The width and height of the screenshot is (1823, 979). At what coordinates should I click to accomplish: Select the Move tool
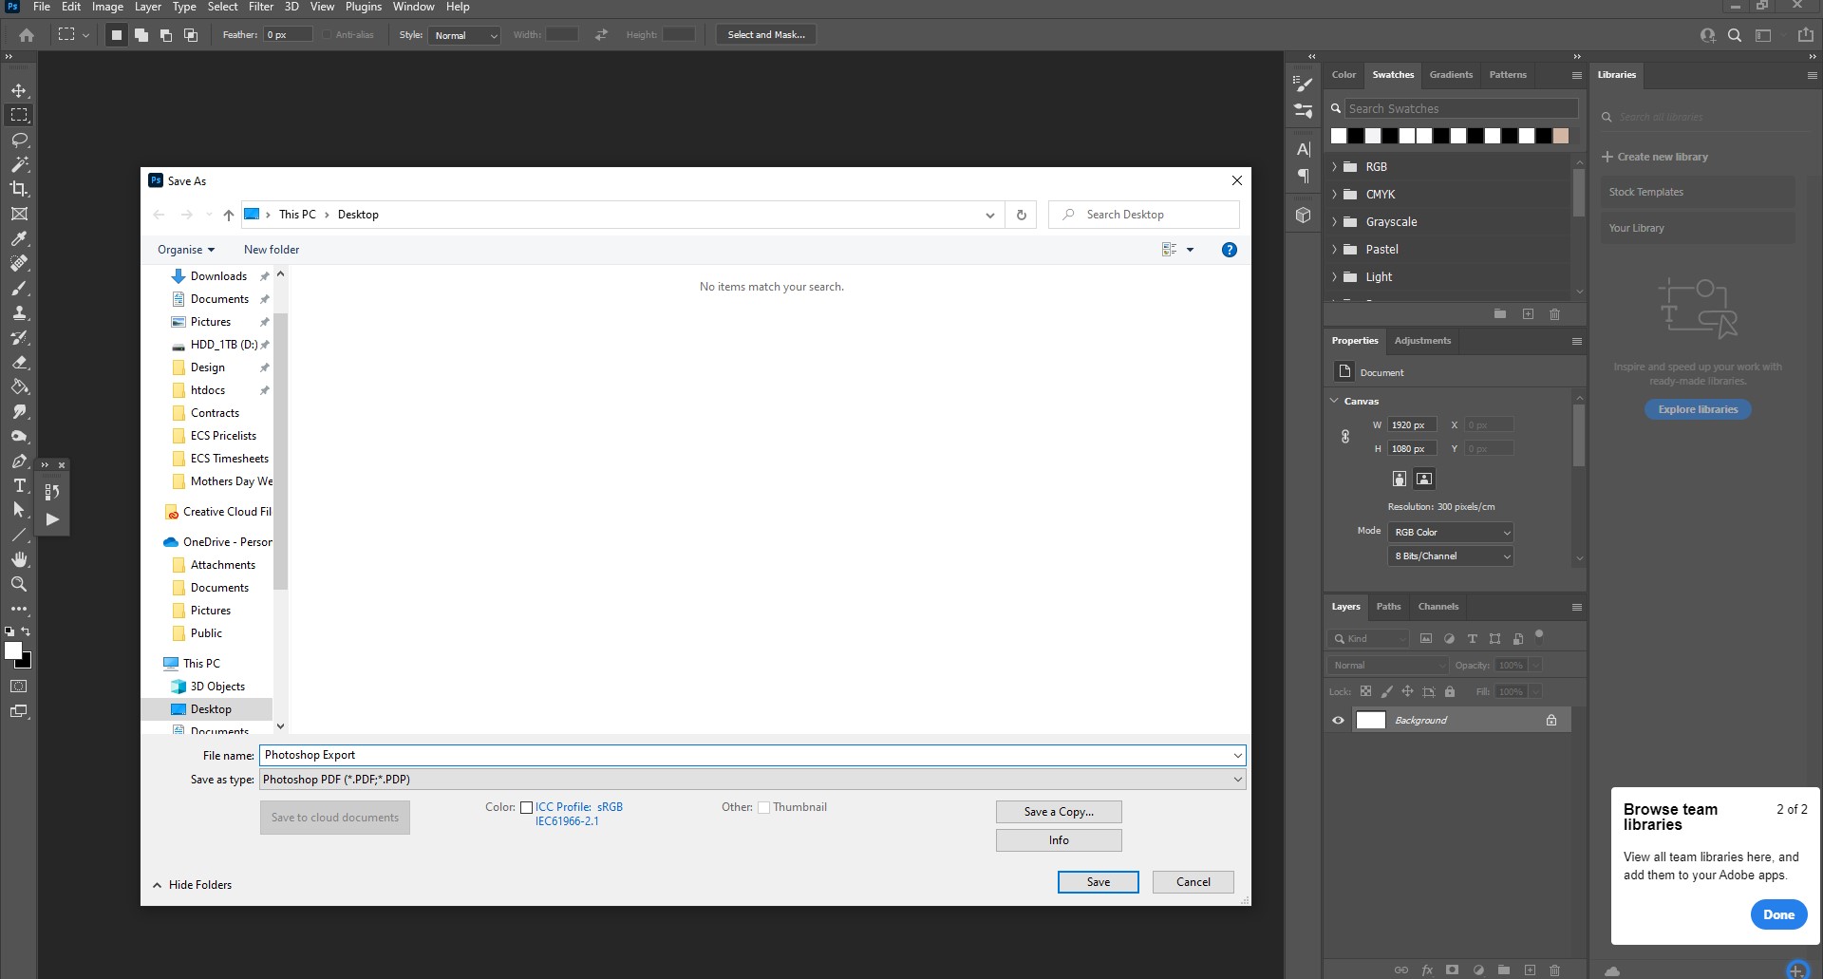tap(19, 90)
